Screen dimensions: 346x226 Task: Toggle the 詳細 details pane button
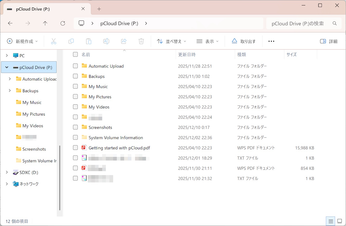click(329, 41)
